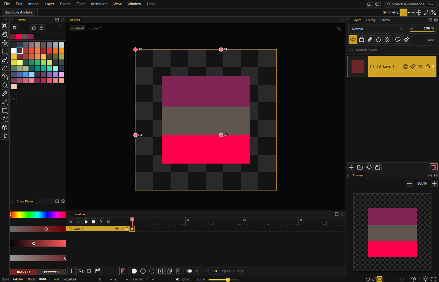This screenshot has width=439, height=282.
Task: Hide Layer 1 in Layers panel
Action: tap(420, 66)
